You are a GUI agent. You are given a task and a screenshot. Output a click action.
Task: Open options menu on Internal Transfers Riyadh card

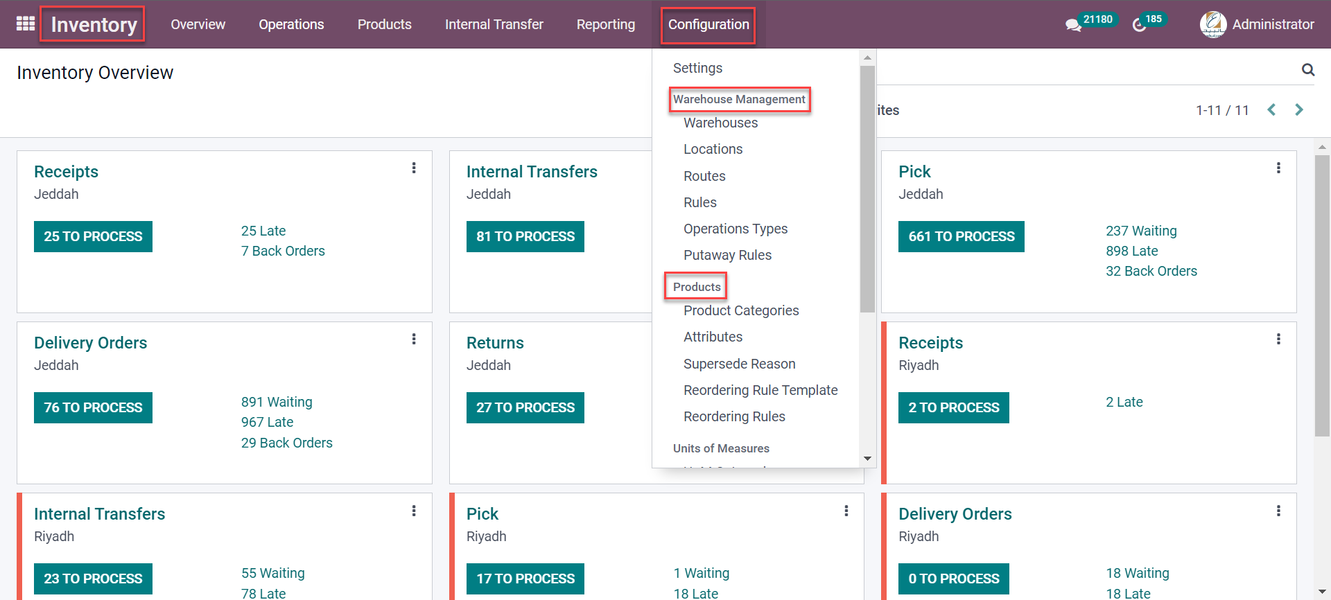point(414,511)
